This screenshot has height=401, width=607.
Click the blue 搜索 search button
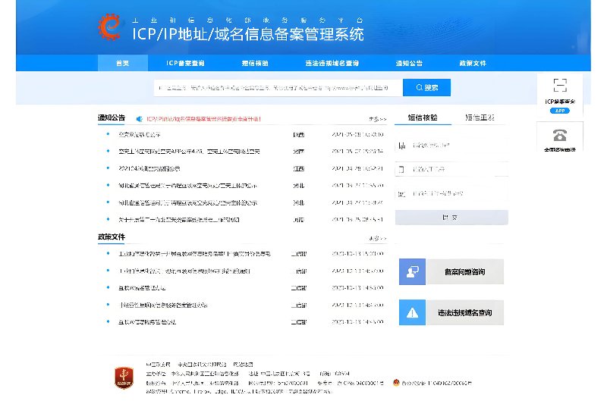click(426, 88)
